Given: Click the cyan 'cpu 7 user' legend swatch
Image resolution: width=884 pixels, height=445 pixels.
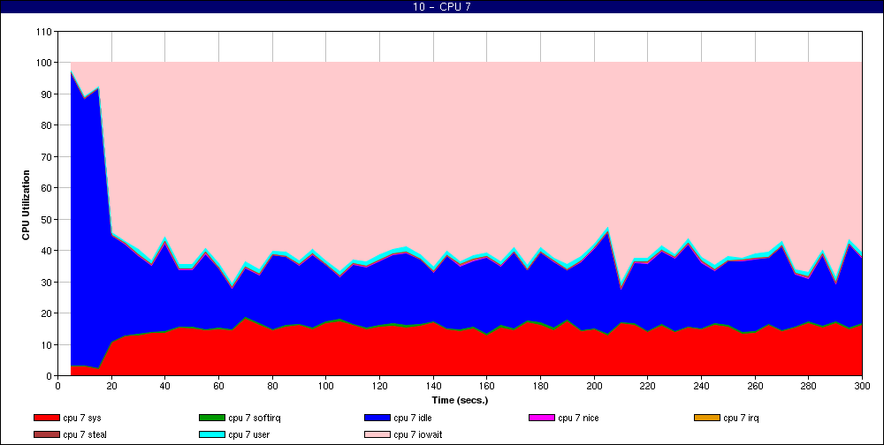Looking at the screenshot, I should coord(211,435).
